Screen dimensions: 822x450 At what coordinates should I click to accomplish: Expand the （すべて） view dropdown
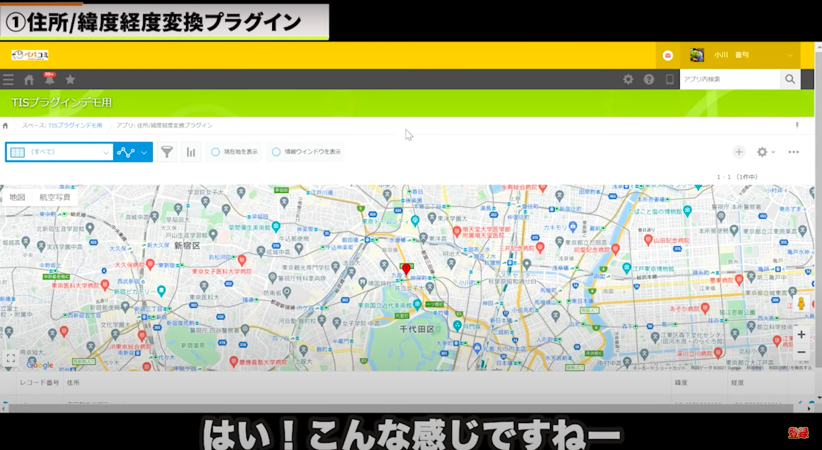click(x=59, y=152)
